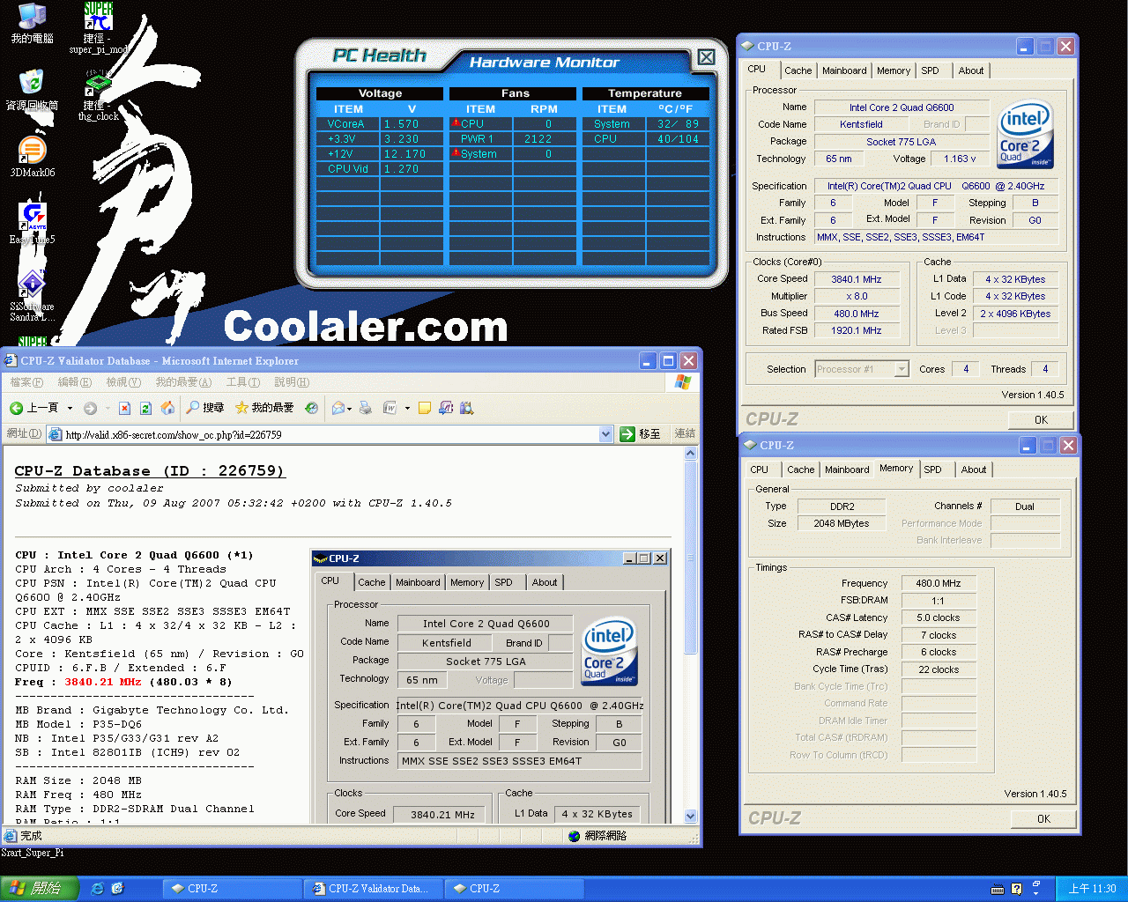Select the 3DMark06 desktop icon
This screenshot has width=1128, height=902.
pyautogui.click(x=33, y=157)
